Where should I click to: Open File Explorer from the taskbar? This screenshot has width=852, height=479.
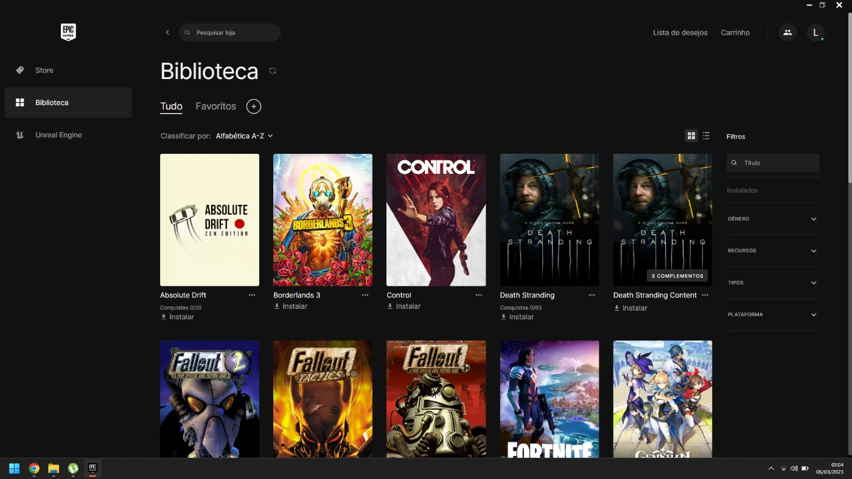[x=54, y=469]
